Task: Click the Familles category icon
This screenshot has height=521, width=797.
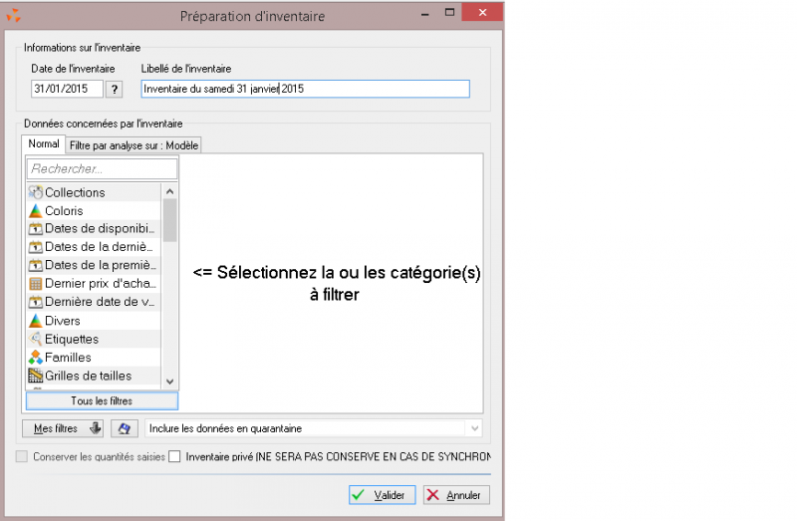Action: coord(35,357)
